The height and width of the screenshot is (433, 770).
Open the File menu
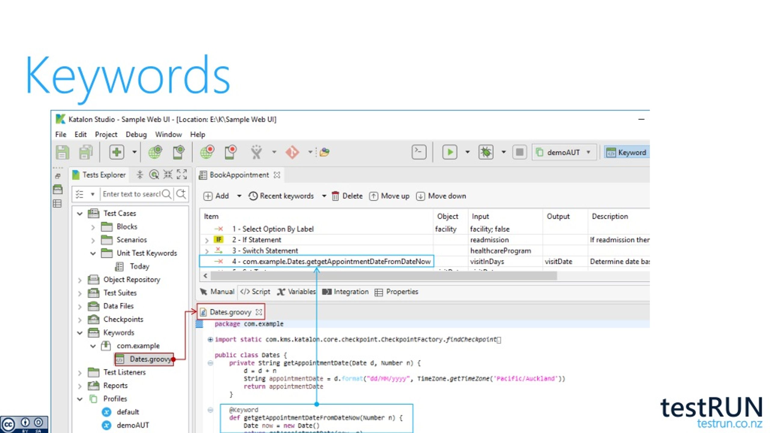(61, 134)
